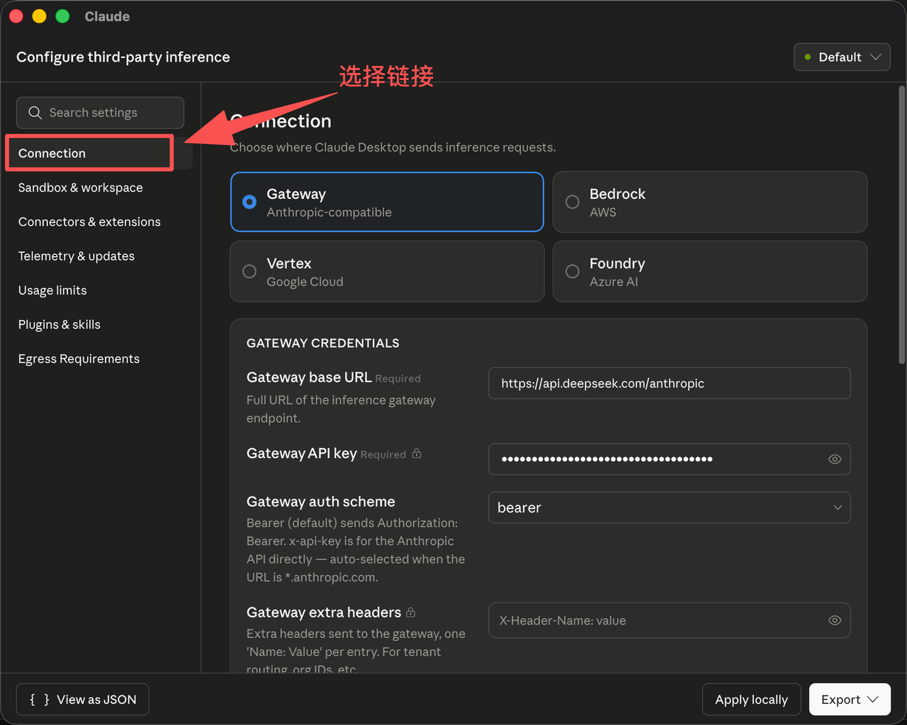
Task: Click the lock icon beside Gateway extra headers
Action: point(411,612)
